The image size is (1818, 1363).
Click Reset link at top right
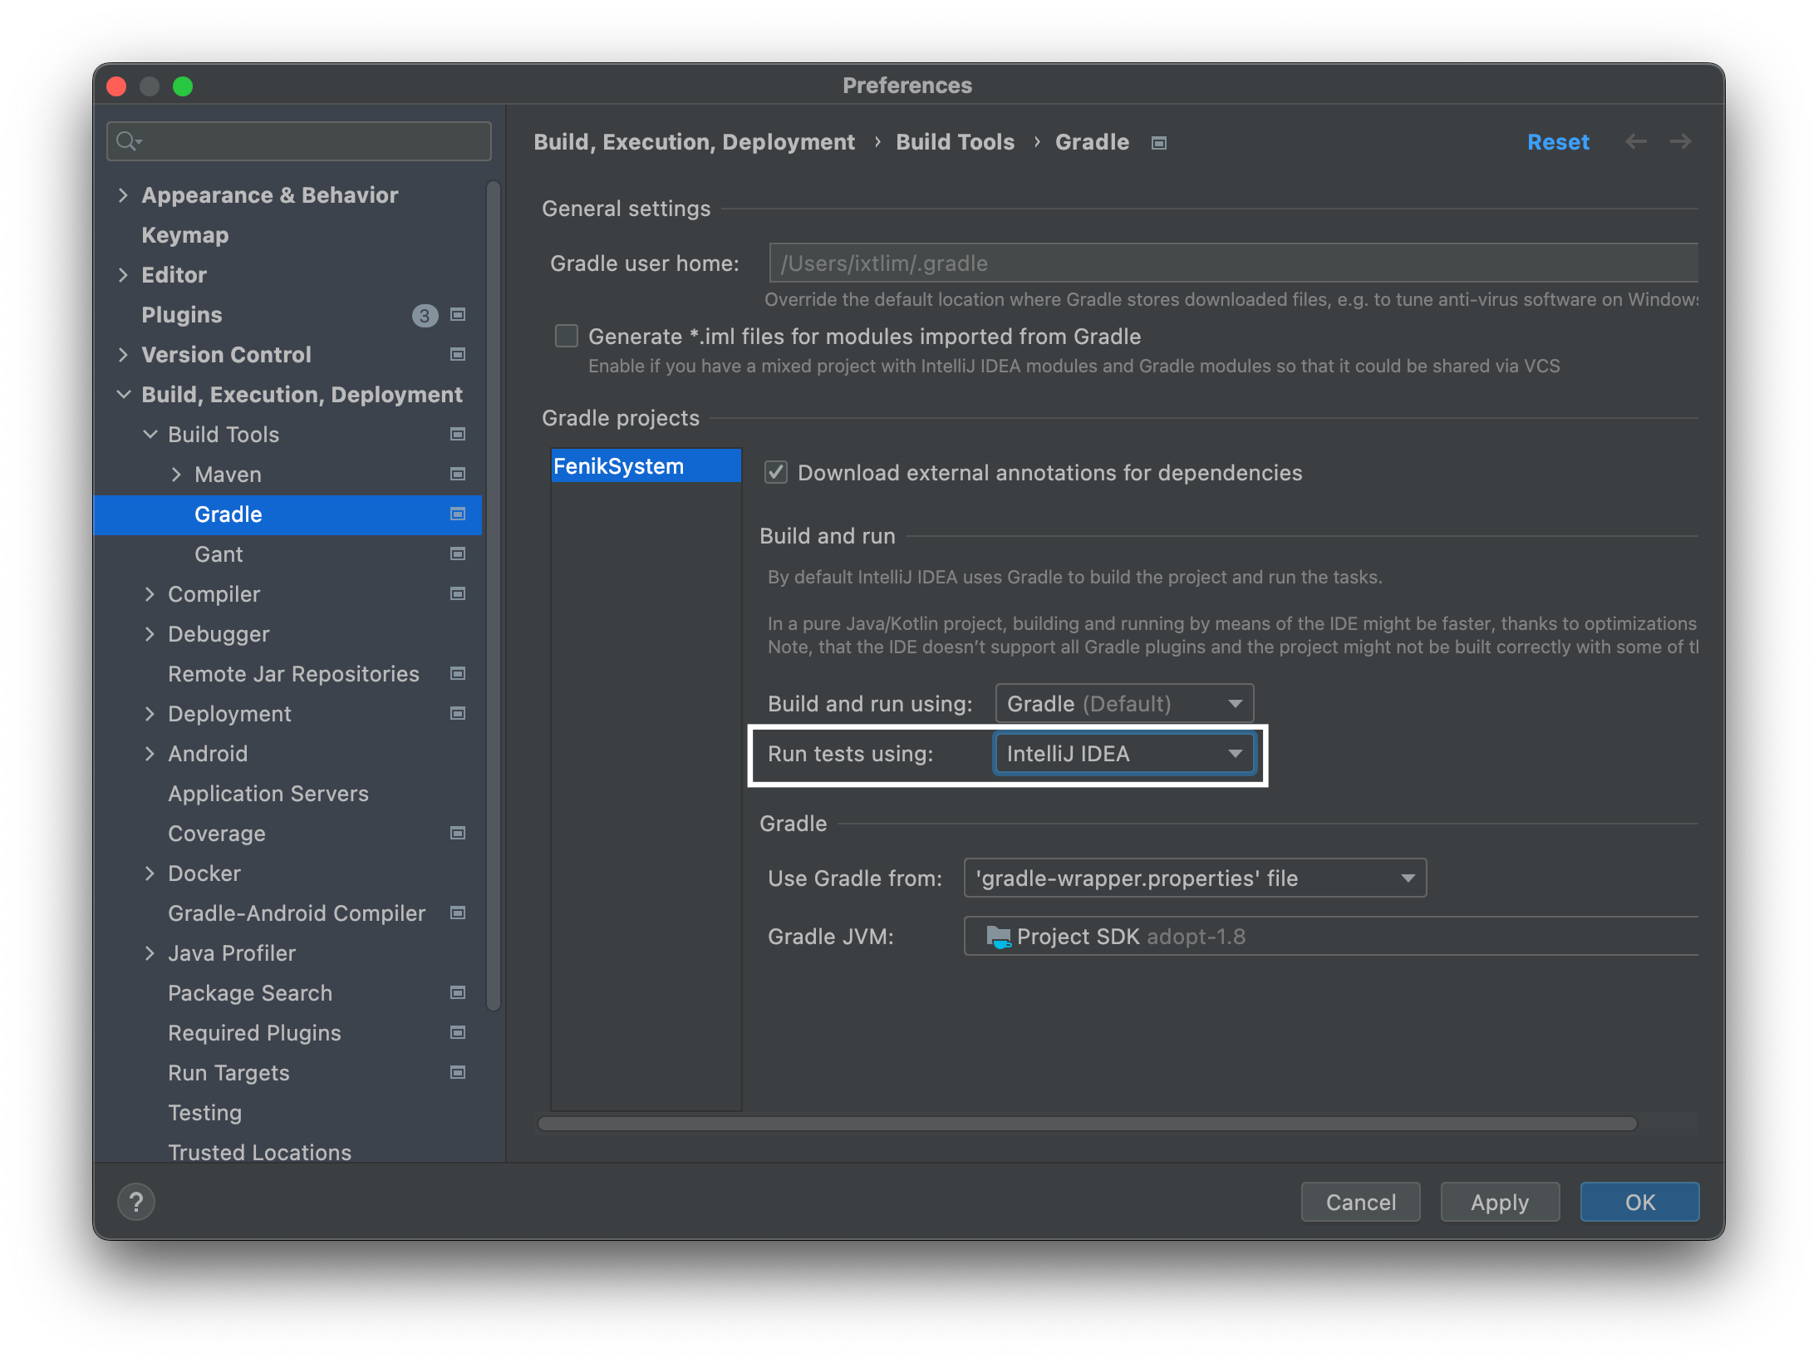pyautogui.click(x=1558, y=141)
